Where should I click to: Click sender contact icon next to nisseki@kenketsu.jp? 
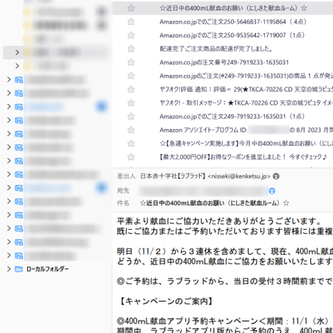point(276,176)
